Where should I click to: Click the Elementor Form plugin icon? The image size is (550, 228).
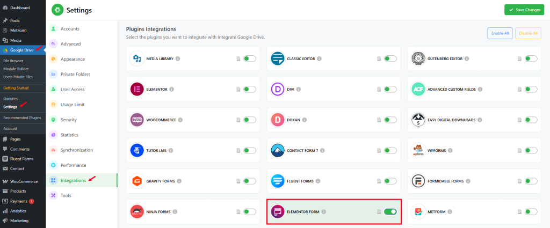point(278,211)
